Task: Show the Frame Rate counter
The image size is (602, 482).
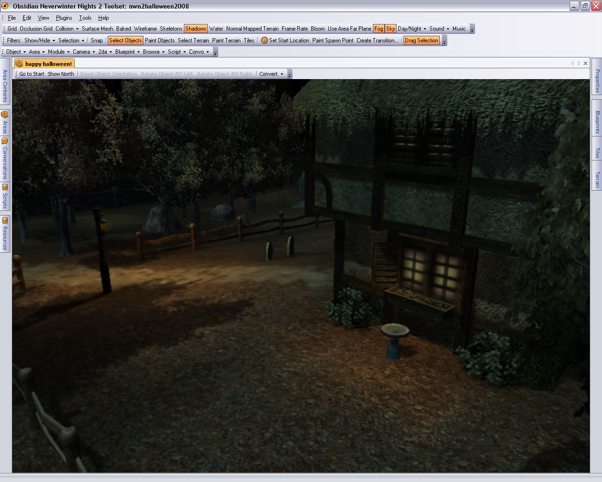Action: (x=295, y=29)
